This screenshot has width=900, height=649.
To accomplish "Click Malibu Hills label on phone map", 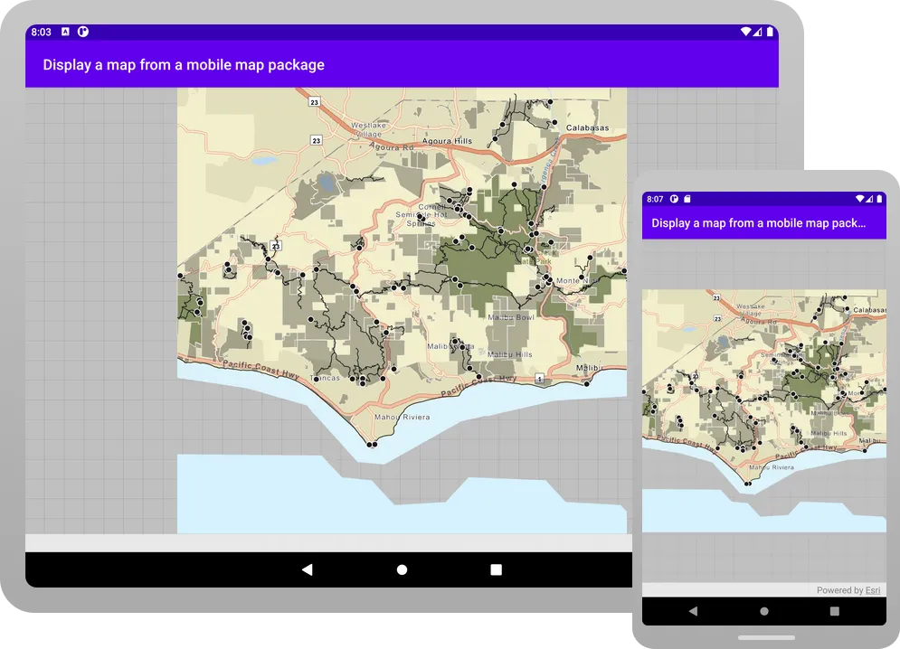I will click(x=829, y=433).
